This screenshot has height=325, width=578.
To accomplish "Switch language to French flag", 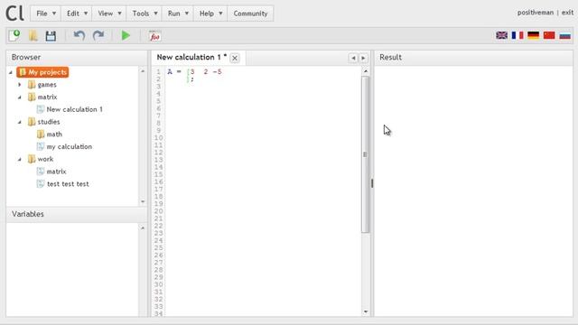I will pos(517,35).
